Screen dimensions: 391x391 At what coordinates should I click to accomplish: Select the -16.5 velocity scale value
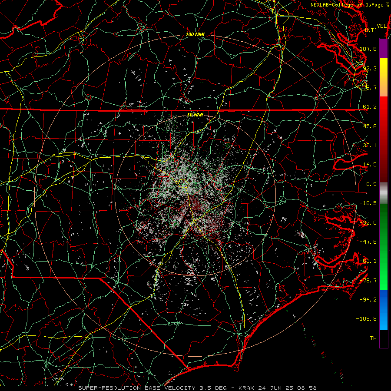pos(368,203)
